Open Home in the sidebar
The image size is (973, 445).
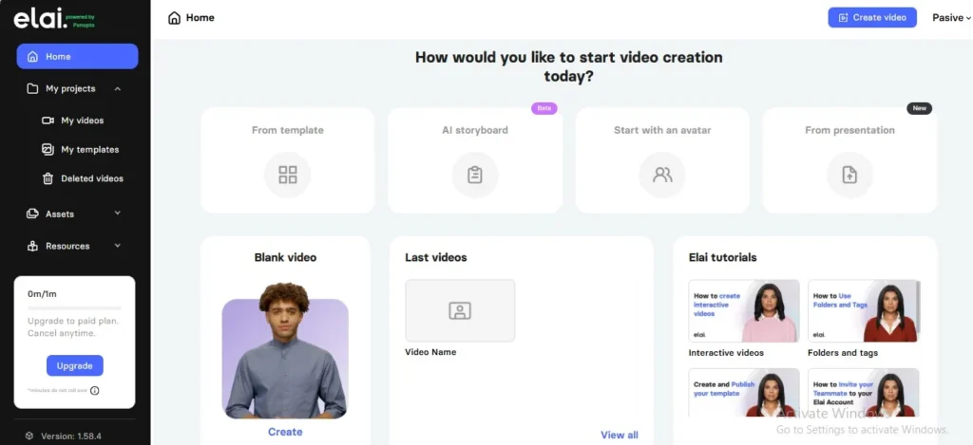coord(77,56)
